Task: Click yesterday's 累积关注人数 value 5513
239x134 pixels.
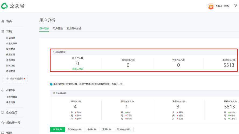Action: [x=230, y=107]
